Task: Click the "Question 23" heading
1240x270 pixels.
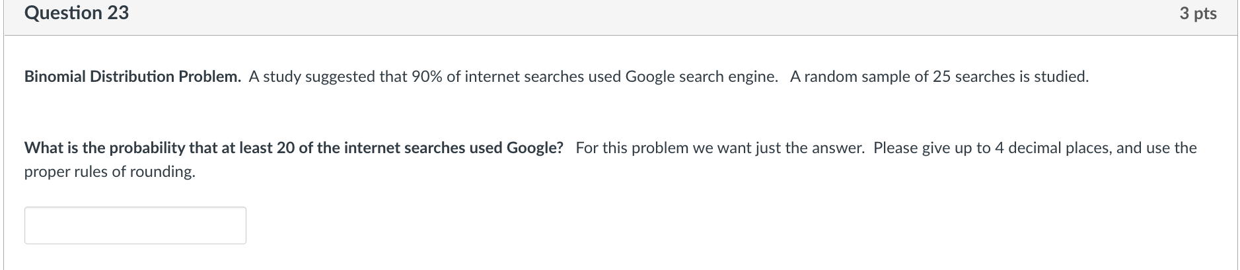Action: pyautogui.click(x=77, y=13)
